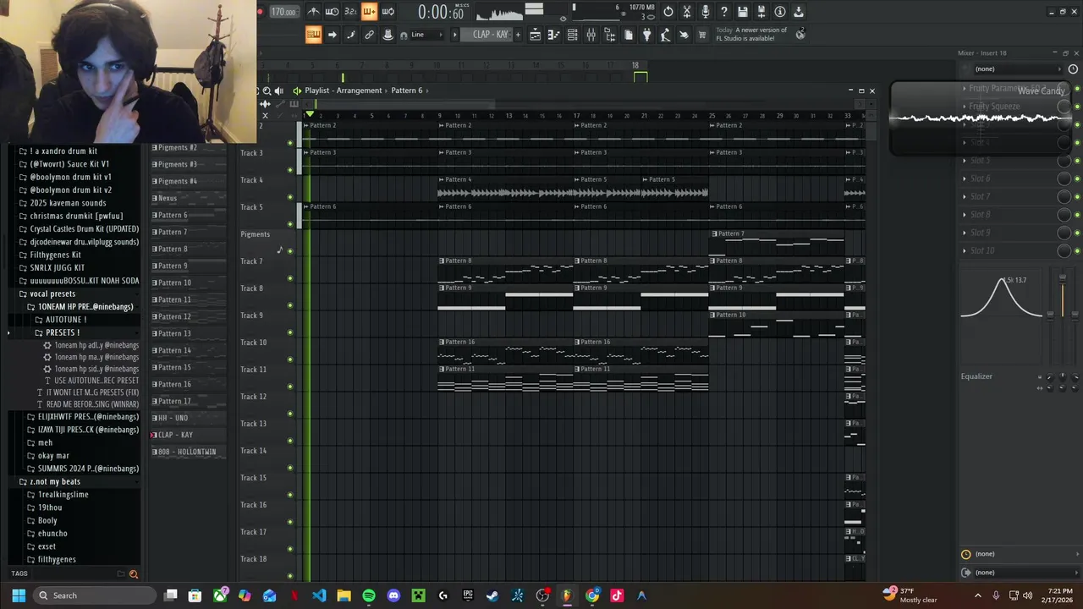Image resolution: width=1083 pixels, height=609 pixels.
Task: Open the Slot 8 plugin menu arrow
Action: click(x=965, y=215)
